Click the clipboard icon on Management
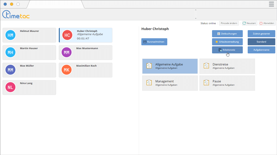 click(x=149, y=83)
